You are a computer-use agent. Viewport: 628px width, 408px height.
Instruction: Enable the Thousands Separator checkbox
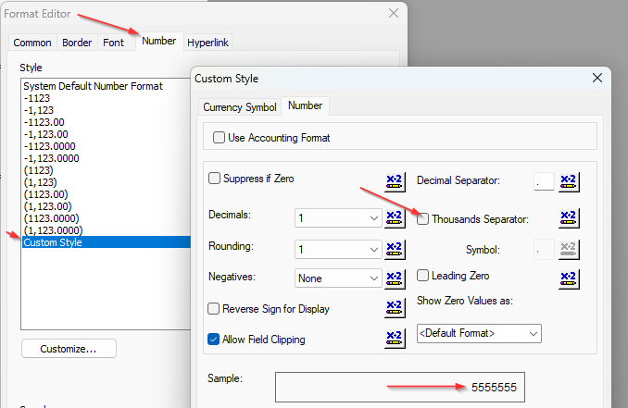(x=422, y=218)
